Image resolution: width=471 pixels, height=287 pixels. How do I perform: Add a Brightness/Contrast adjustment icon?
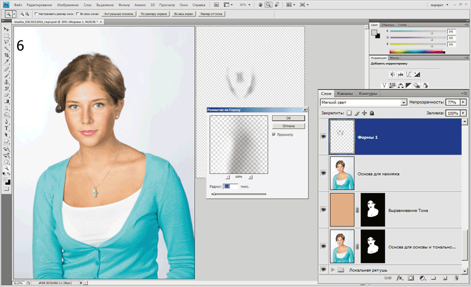tap(393, 75)
